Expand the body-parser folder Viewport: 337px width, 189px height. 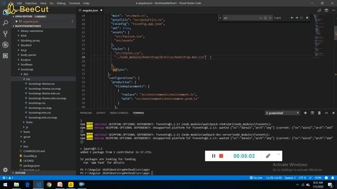(28, 55)
